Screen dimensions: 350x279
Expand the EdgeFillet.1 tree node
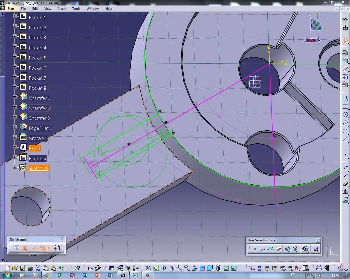15,127
